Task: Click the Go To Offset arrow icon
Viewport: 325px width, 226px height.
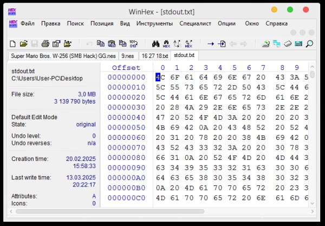Action: click(x=211, y=44)
